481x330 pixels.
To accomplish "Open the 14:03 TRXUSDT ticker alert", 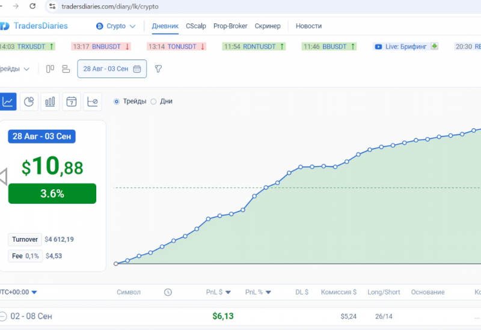I will coord(27,47).
